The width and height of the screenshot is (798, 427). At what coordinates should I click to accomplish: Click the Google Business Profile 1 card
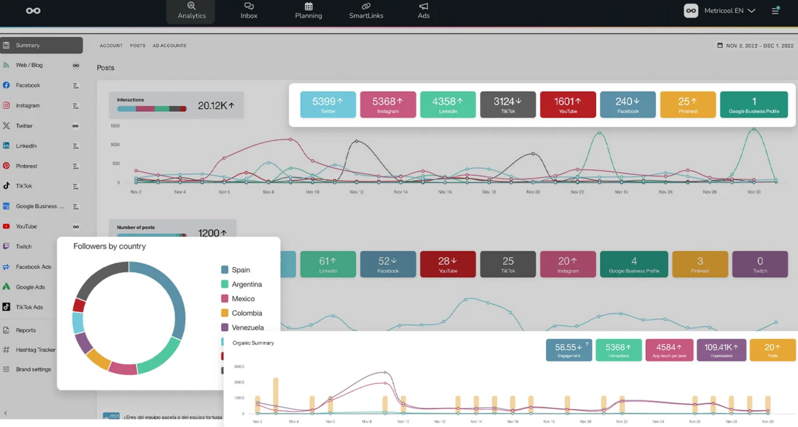click(754, 104)
